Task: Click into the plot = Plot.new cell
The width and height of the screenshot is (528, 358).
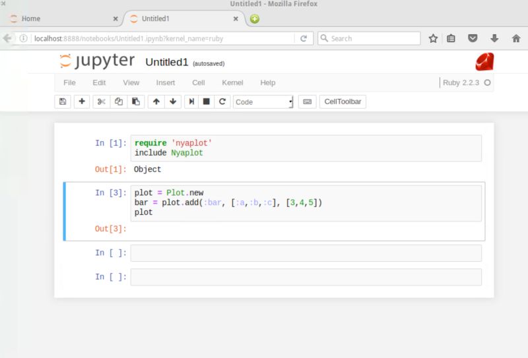Action: (x=306, y=203)
